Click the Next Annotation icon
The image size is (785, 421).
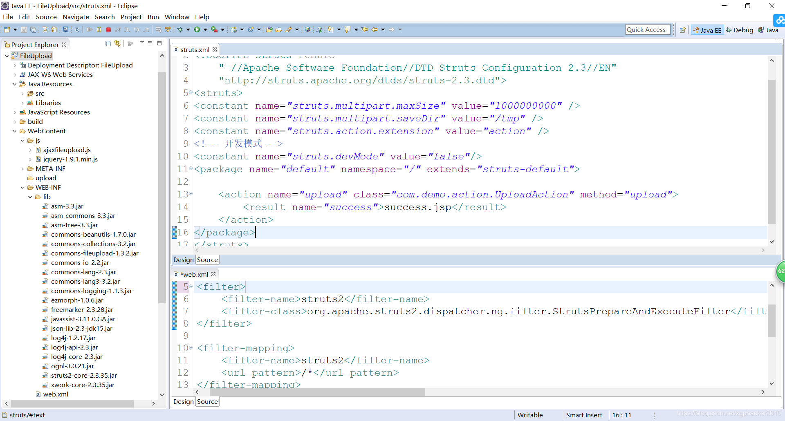click(330, 29)
